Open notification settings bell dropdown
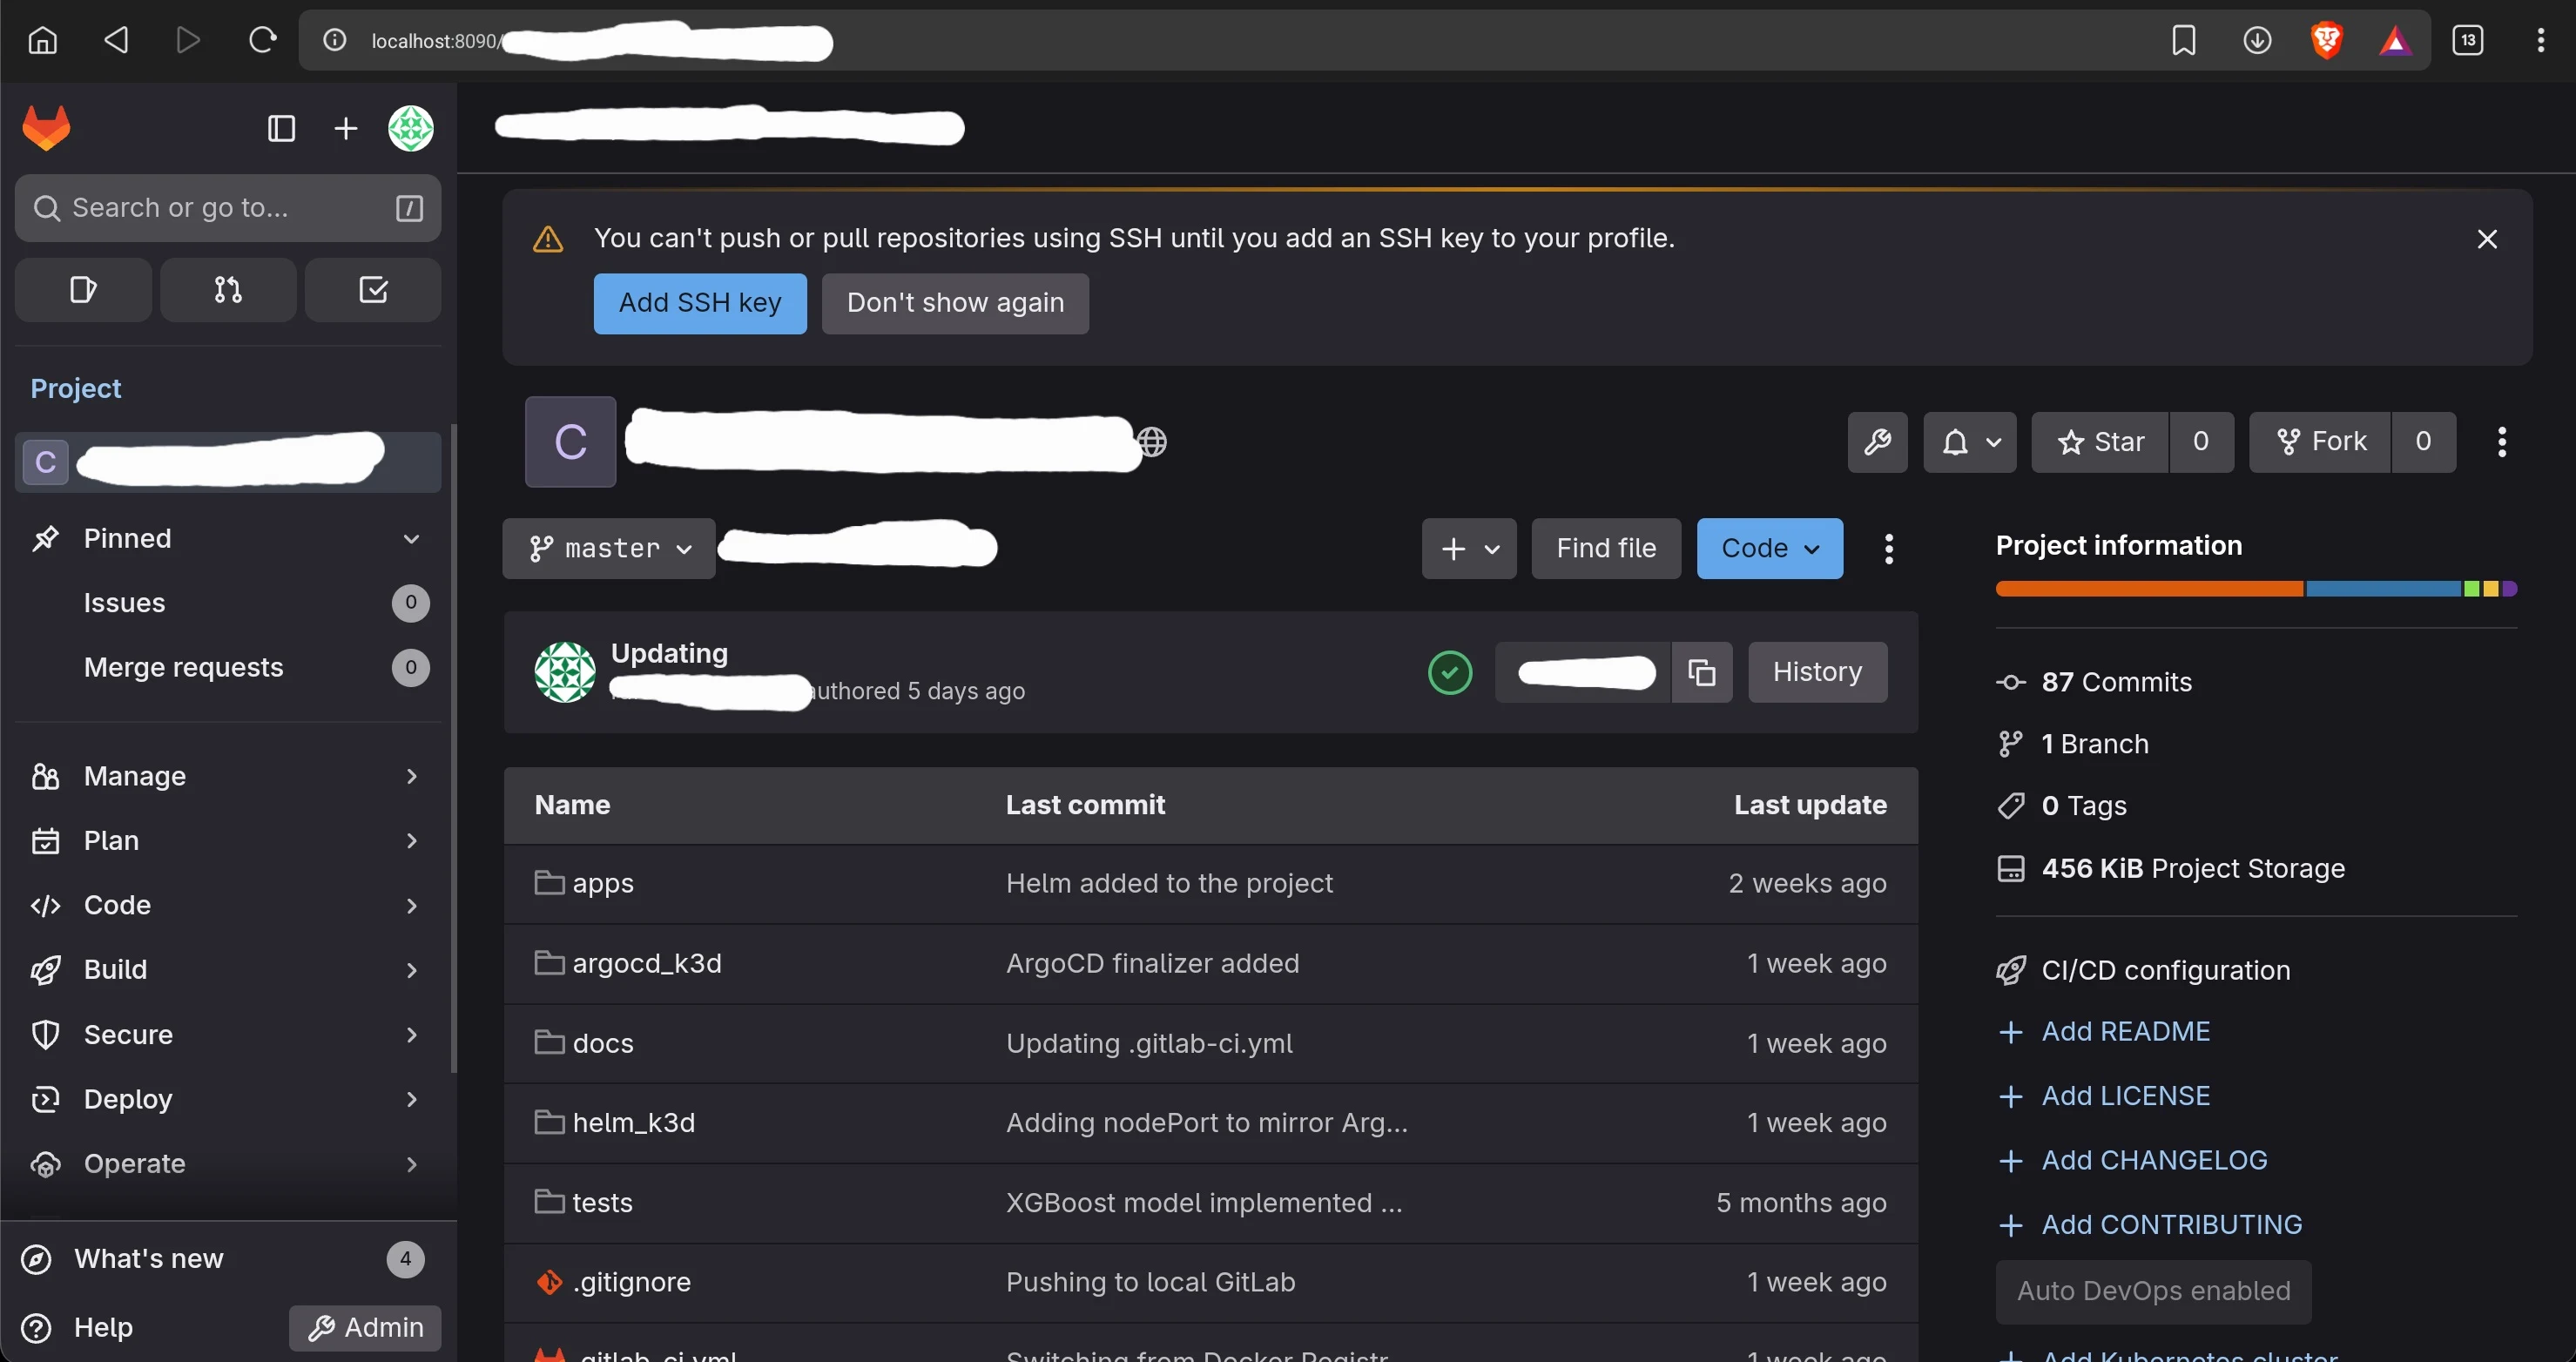 coord(1970,442)
